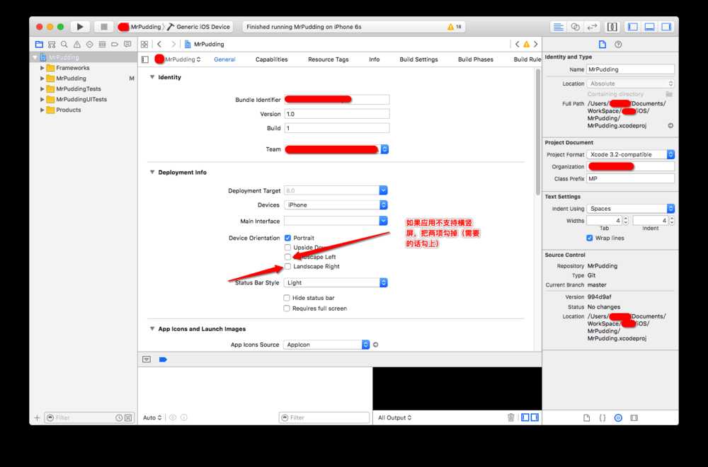This screenshot has width=708, height=467.
Task: Show the file inspector
Action: pyautogui.click(x=603, y=44)
